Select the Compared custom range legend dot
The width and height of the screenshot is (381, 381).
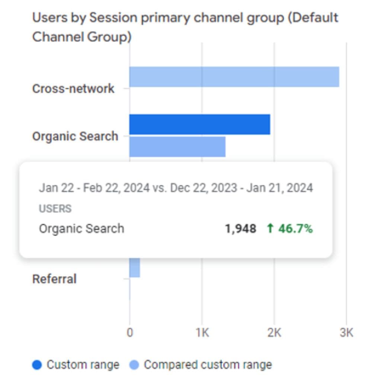click(134, 365)
